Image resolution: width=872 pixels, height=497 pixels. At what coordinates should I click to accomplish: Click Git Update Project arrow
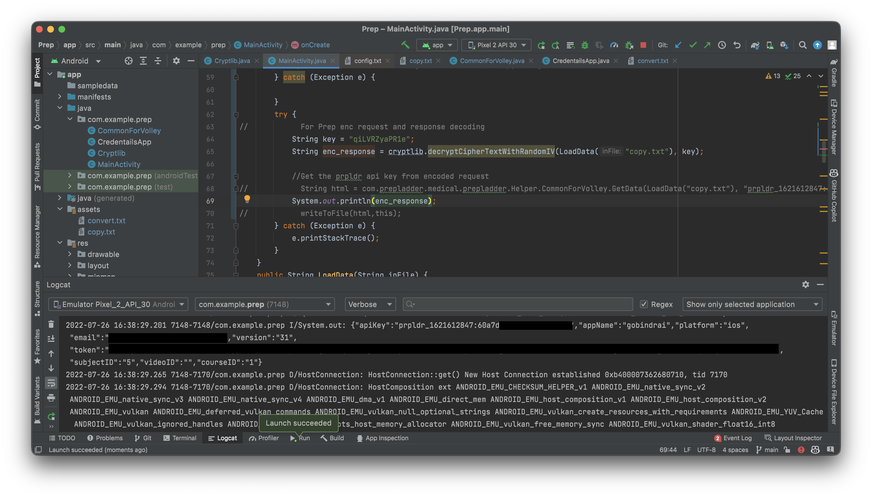(x=678, y=45)
